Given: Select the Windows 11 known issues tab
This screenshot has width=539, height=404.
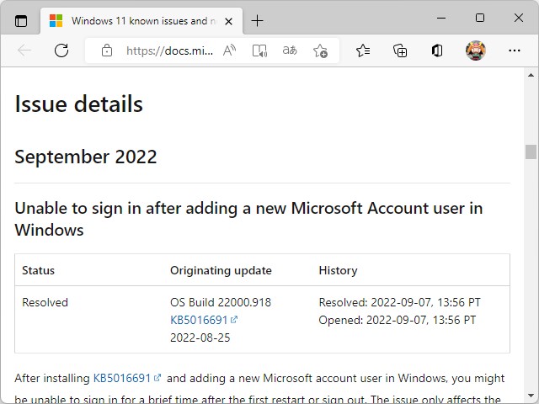Looking at the screenshot, I should (141, 21).
